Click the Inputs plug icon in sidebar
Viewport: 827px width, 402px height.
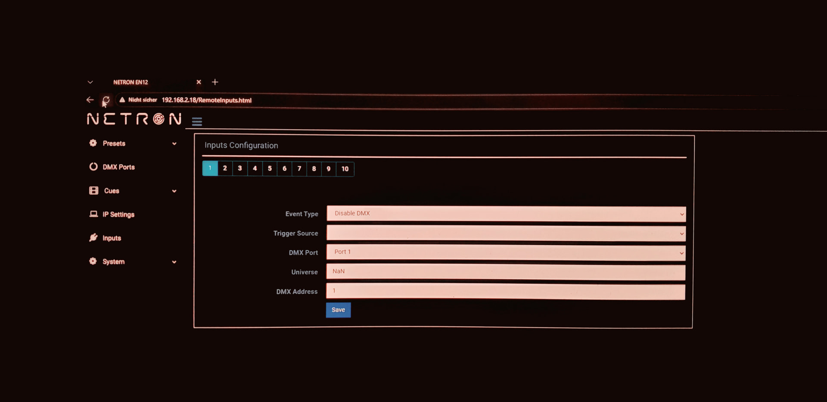[93, 237]
